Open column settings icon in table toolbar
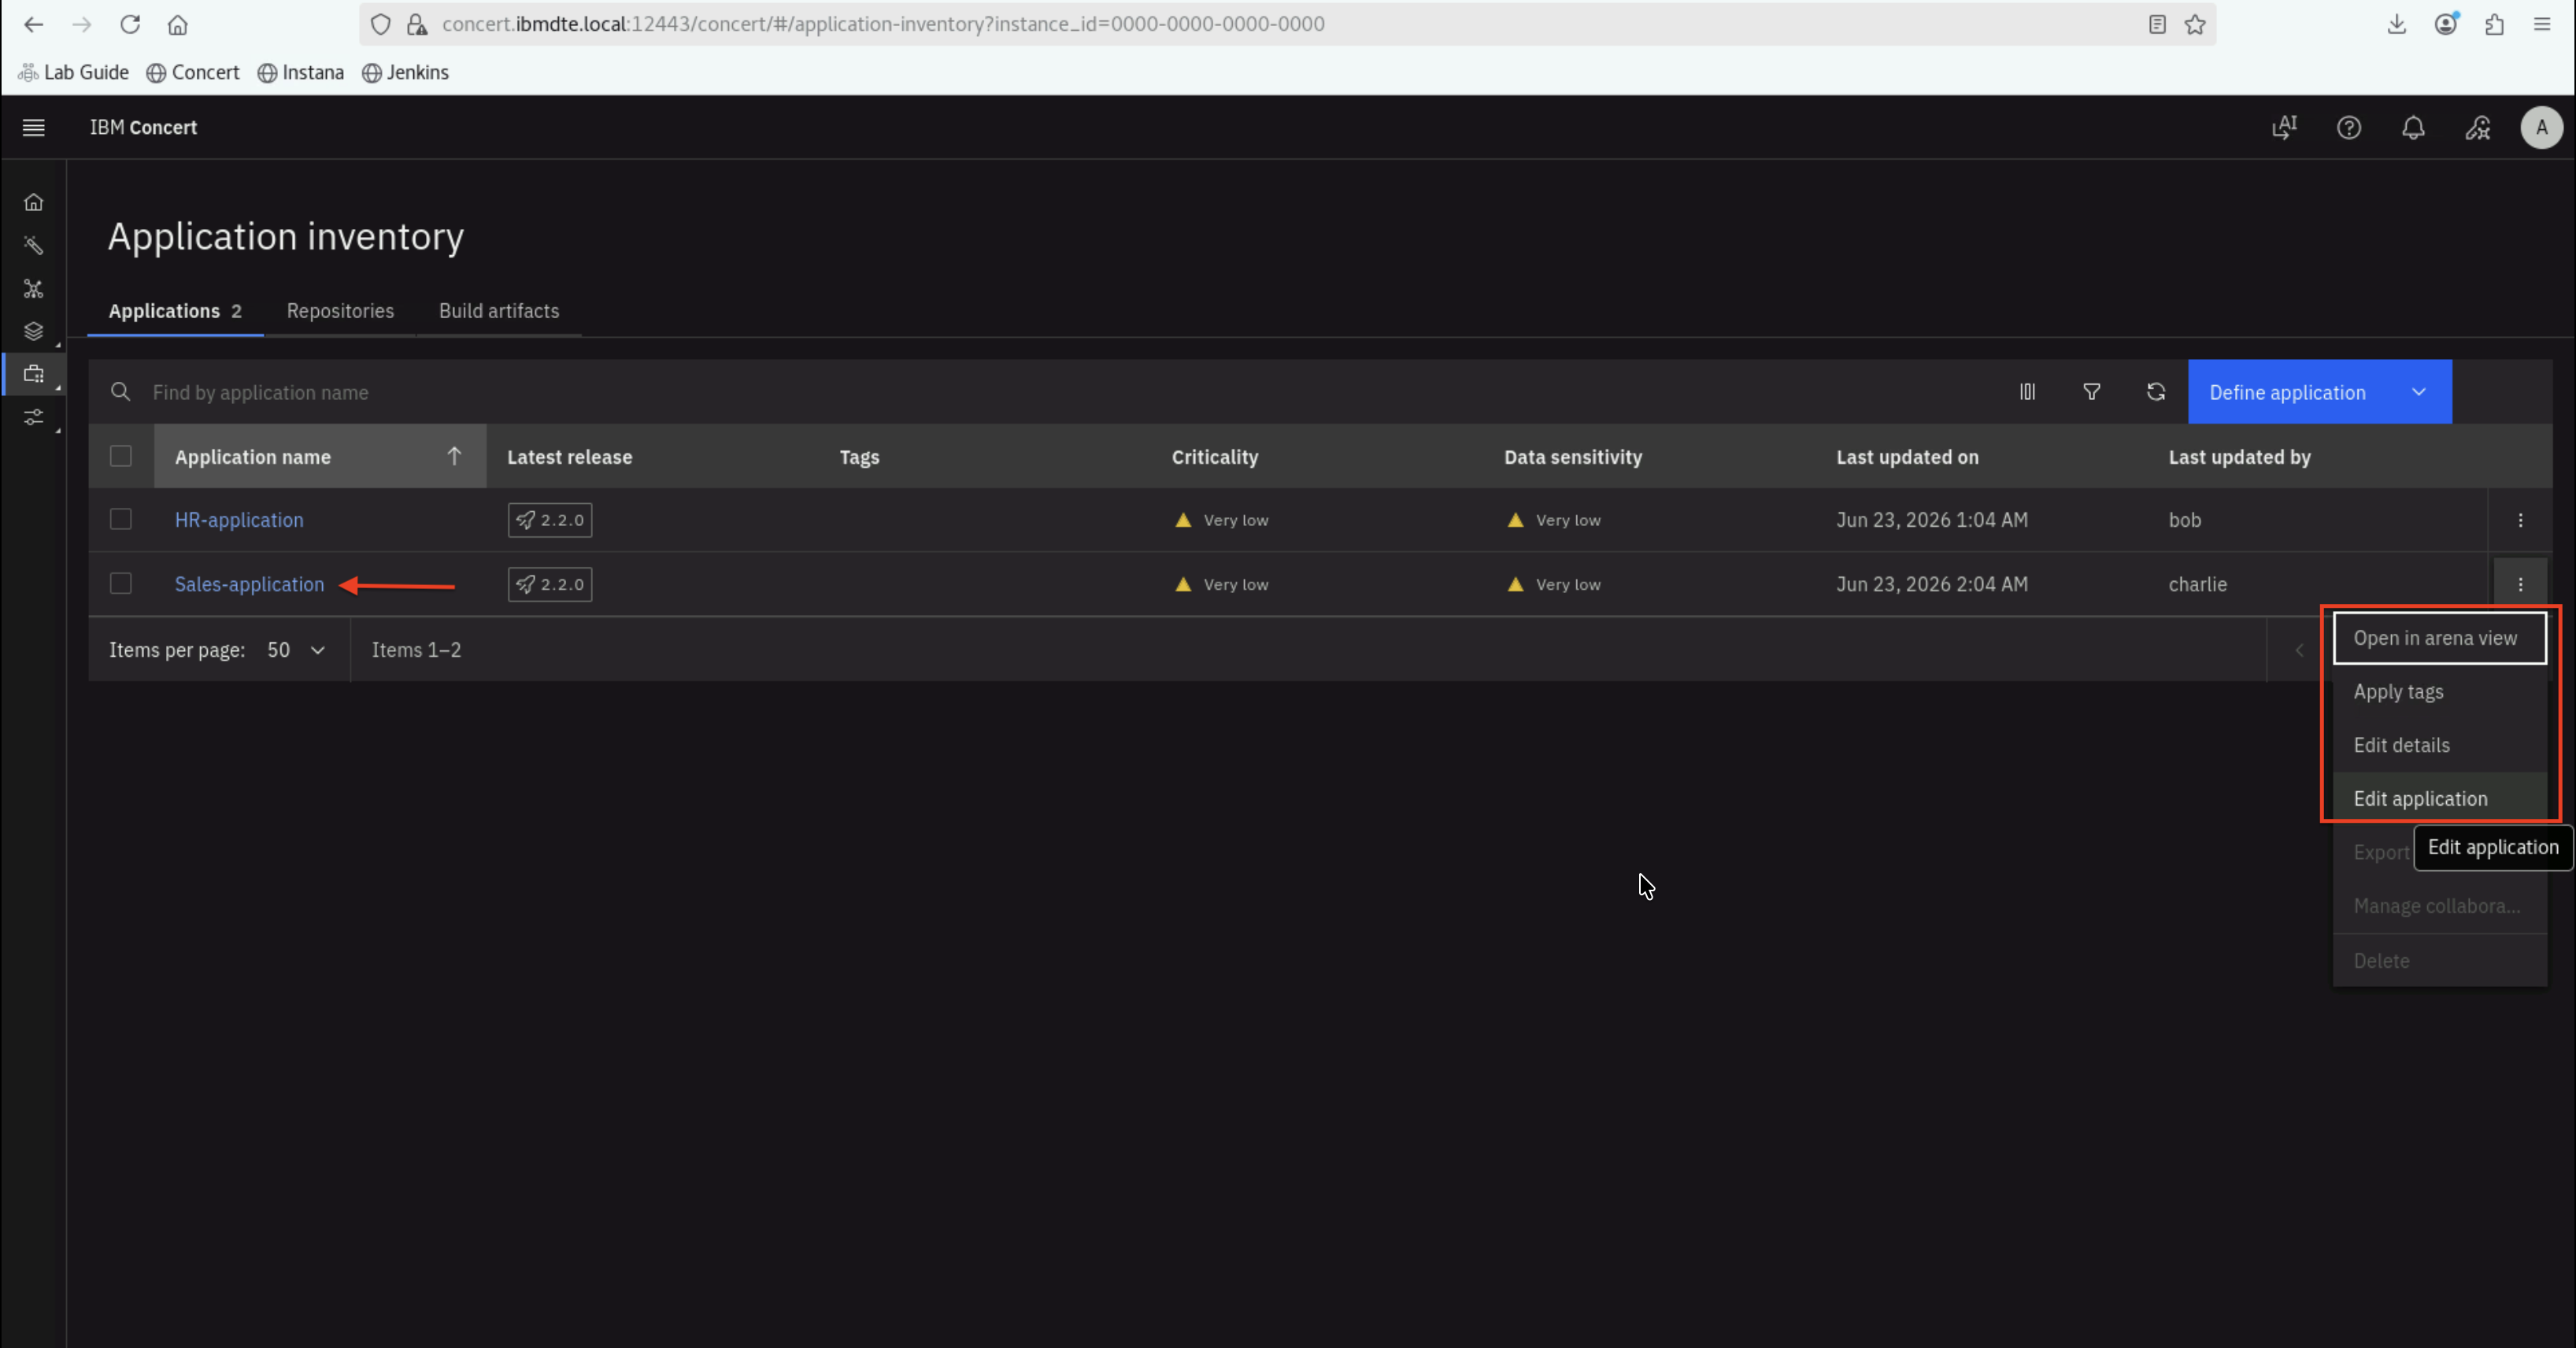This screenshot has height=1348, width=2576. coord(2027,392)
